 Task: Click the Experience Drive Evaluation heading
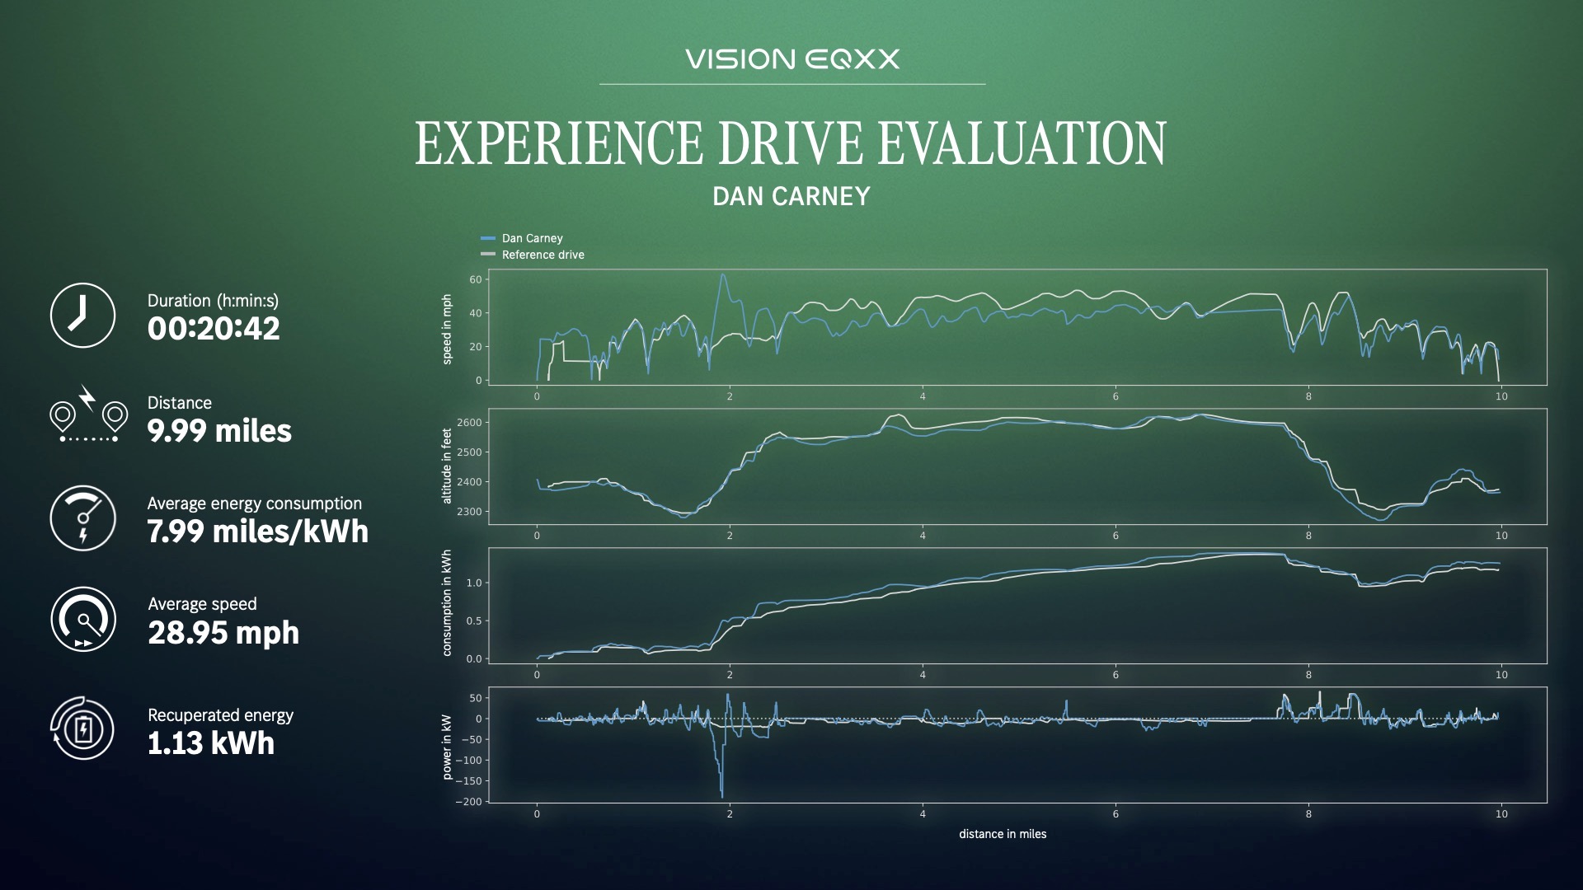coord(790,143)
